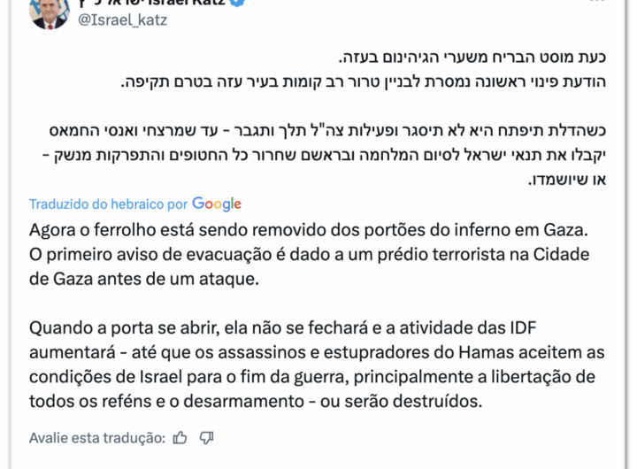This screenshot has width=637, height=469.
Task: Click the line starting 'condições de Israel'
Action: (x=308, y=375)
